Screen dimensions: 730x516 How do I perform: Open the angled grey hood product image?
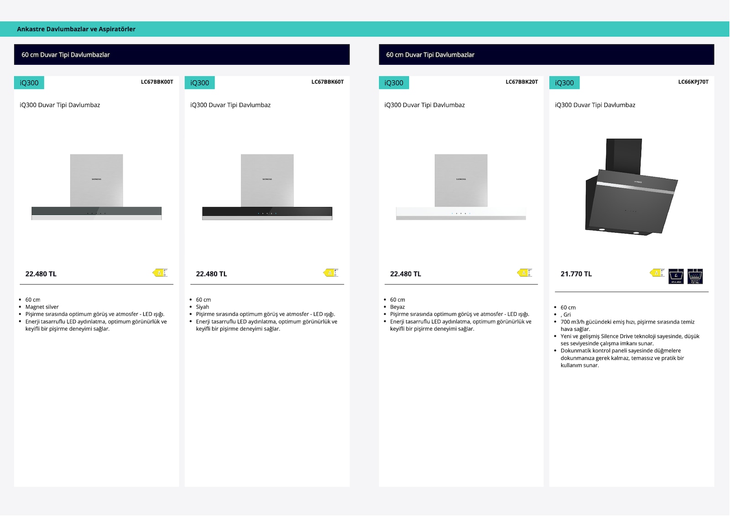[631, 187]
